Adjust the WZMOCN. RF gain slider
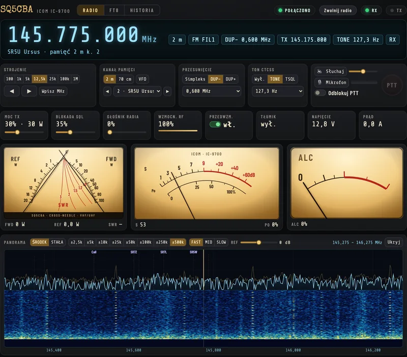407x357 pixels. point(178,131)
